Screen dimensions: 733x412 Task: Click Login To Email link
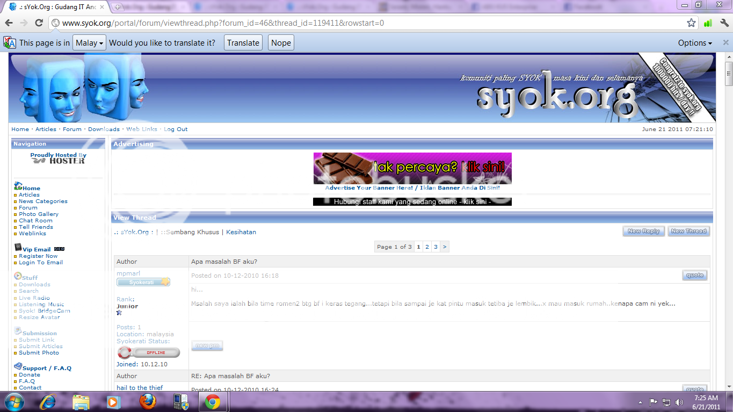[x=41, y=263]
